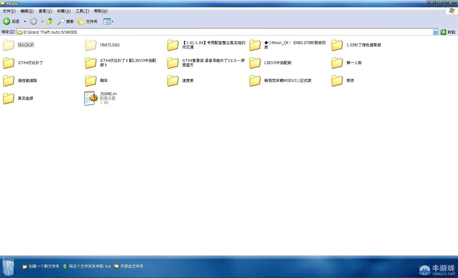The image size is (458, 278).
Task: Close the MODS window
Action: click(451, 3)
